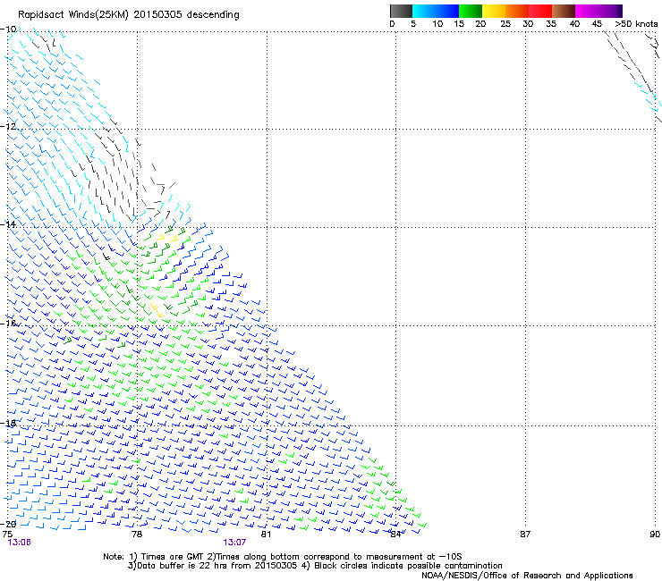Click the note 'Times are GMT' line

click(x=283, y=557)
